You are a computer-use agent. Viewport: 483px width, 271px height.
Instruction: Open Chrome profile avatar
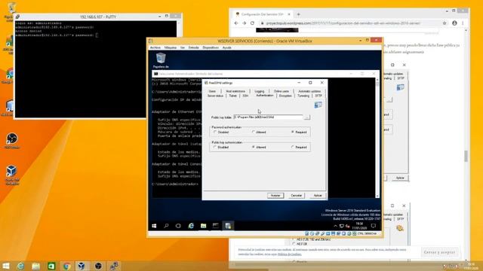pyautogui.click(x=454, y=23)
